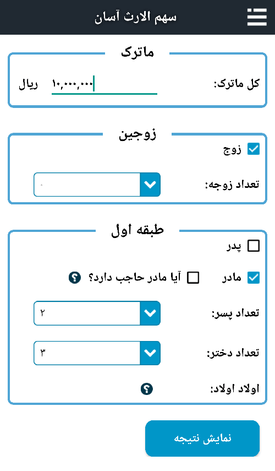This screenshot has height=471, width=275.
Task: Uncheck the مادر checkbox
Action: coord(254,278)
